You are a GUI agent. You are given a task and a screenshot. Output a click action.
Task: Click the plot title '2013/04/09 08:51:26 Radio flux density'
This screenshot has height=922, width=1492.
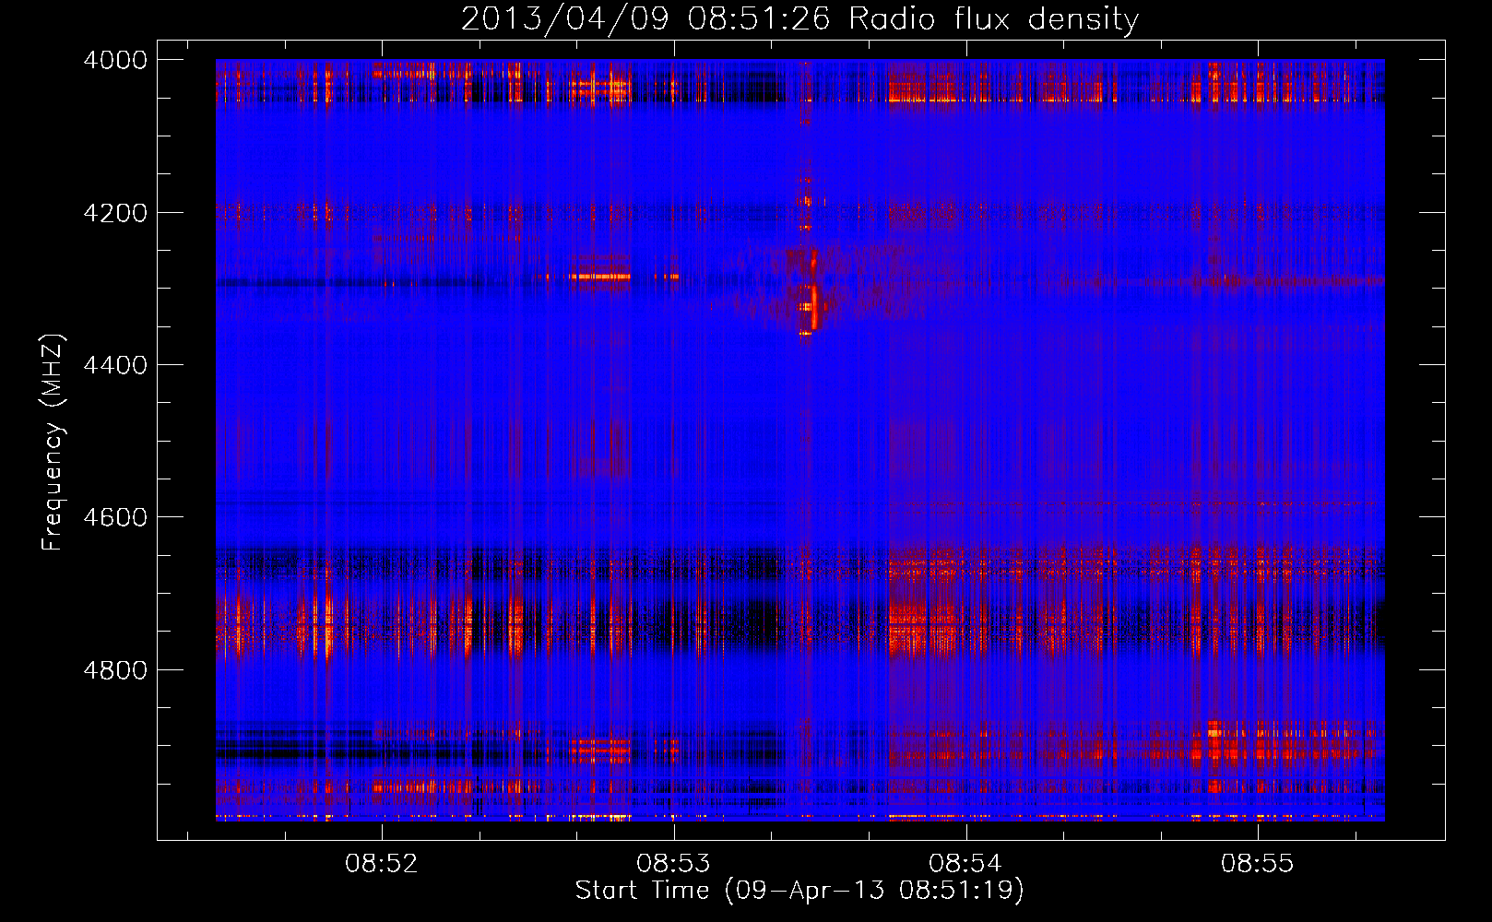click(799, 18)
